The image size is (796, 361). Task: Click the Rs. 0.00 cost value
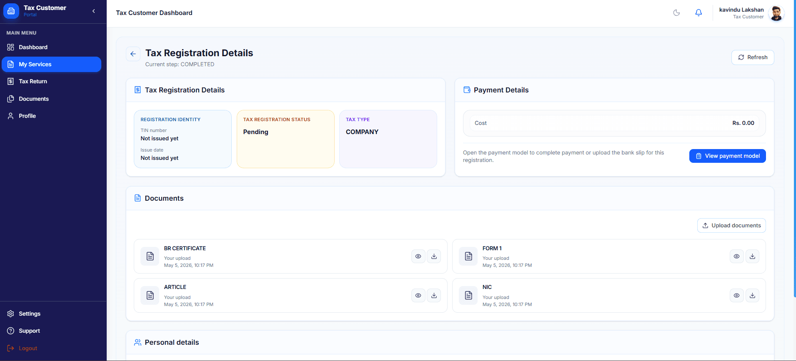point(743,123)
